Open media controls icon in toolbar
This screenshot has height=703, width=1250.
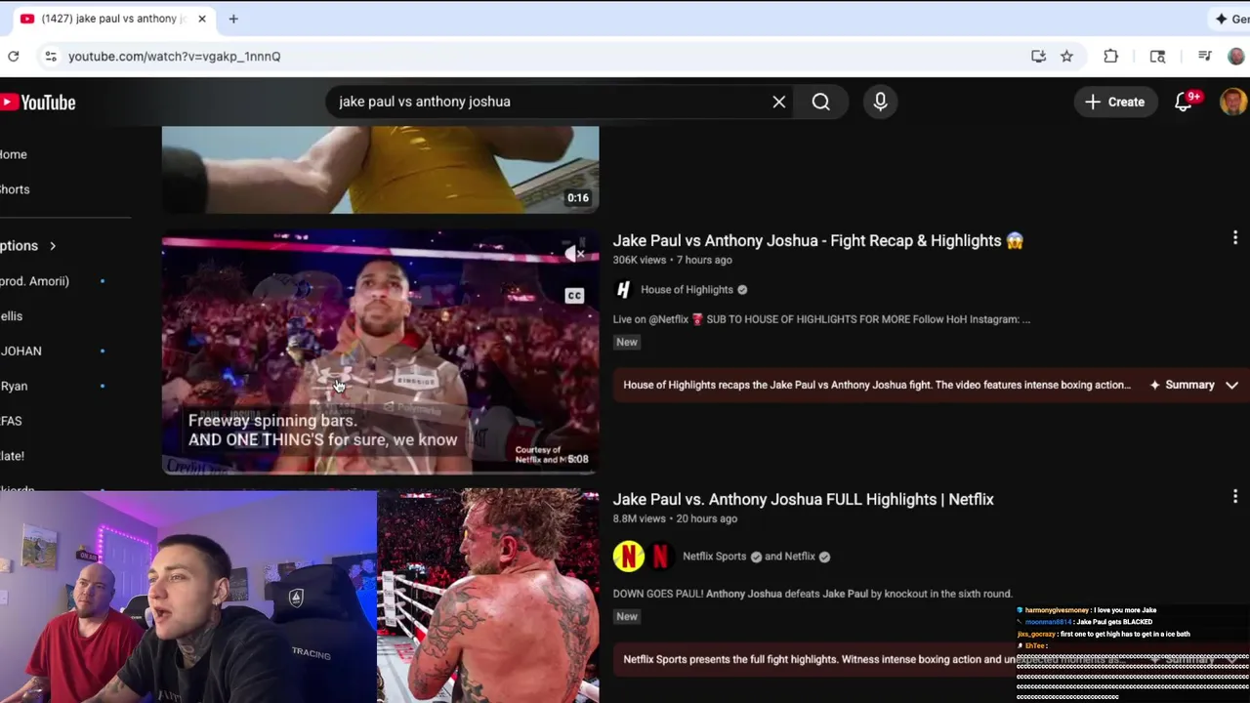pyautogui.click(x=1204, y=57)
